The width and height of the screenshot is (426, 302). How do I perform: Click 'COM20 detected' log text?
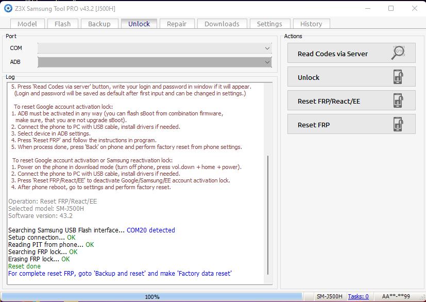(151, 230)
